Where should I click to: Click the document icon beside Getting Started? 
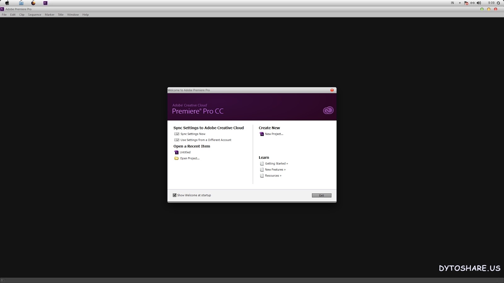[x=262, y=164]
